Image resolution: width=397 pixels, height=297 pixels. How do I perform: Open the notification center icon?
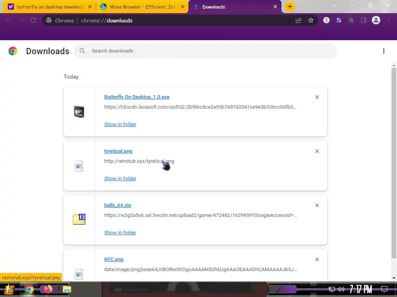coord(384,289)
